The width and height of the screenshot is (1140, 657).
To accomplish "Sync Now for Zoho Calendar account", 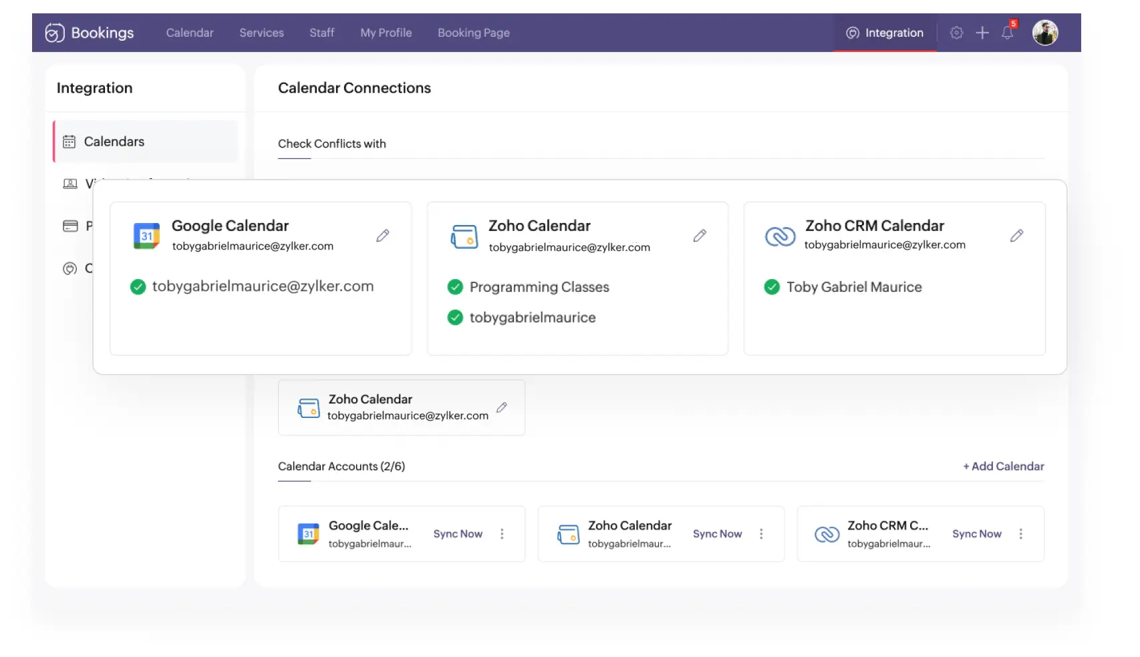I will pos(717,534).
